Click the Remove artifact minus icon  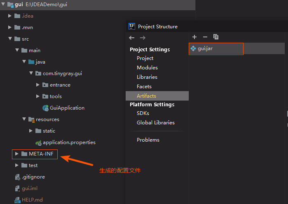[205, 37]
